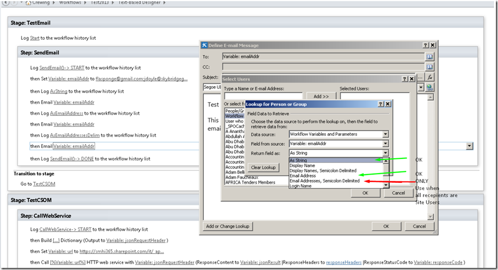The image size is (498, 270).
Task: Click the Subject ellipsis builder button
Action: click(420, 78)
